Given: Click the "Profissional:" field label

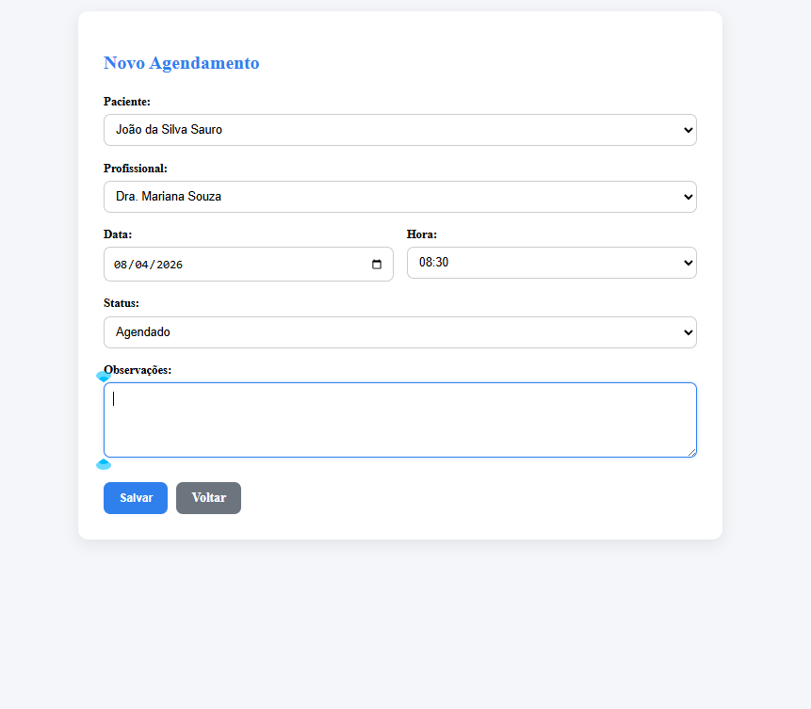Looking at the screenshot, I should (136, 169).
